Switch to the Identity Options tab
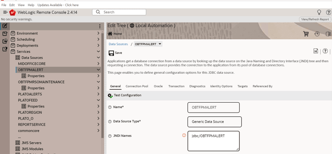332x154 pixels. click(221, 86)
